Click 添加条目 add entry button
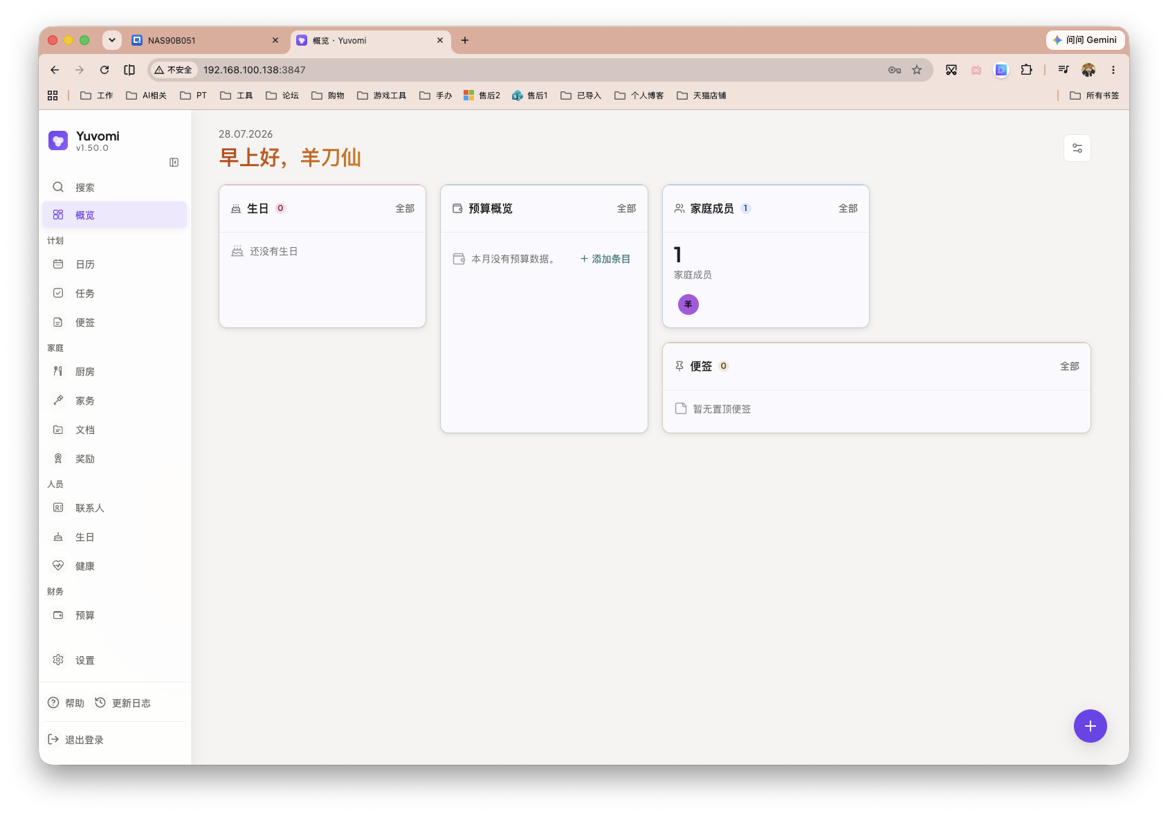This screenshot has height=816, width=1168. pos(605,259)
